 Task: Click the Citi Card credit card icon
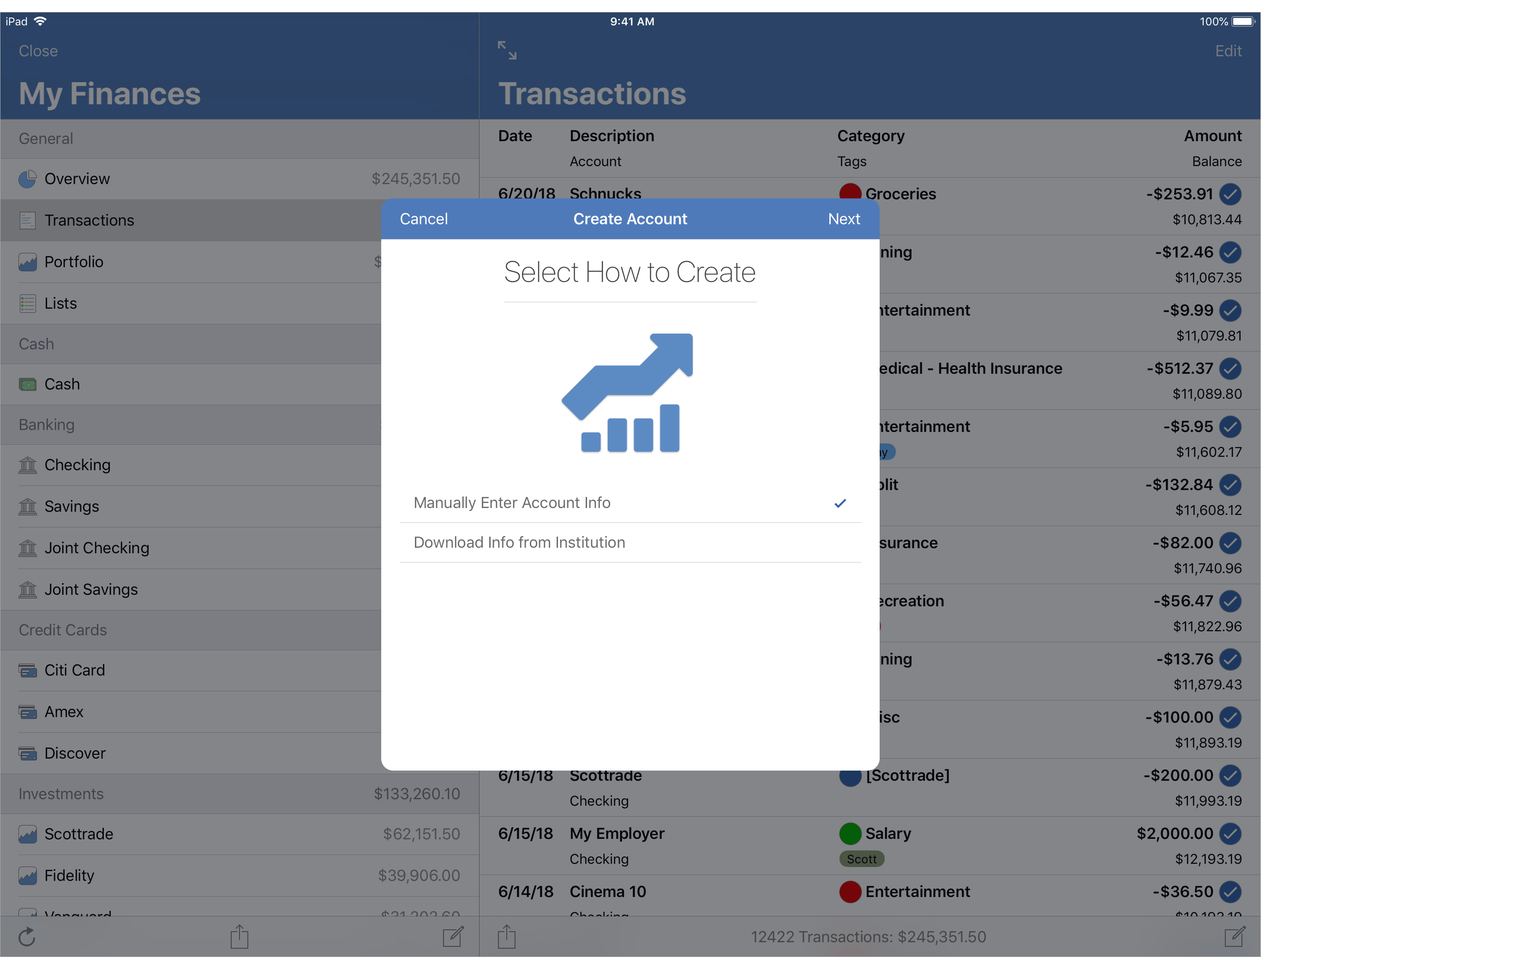(x=27, y=670)
